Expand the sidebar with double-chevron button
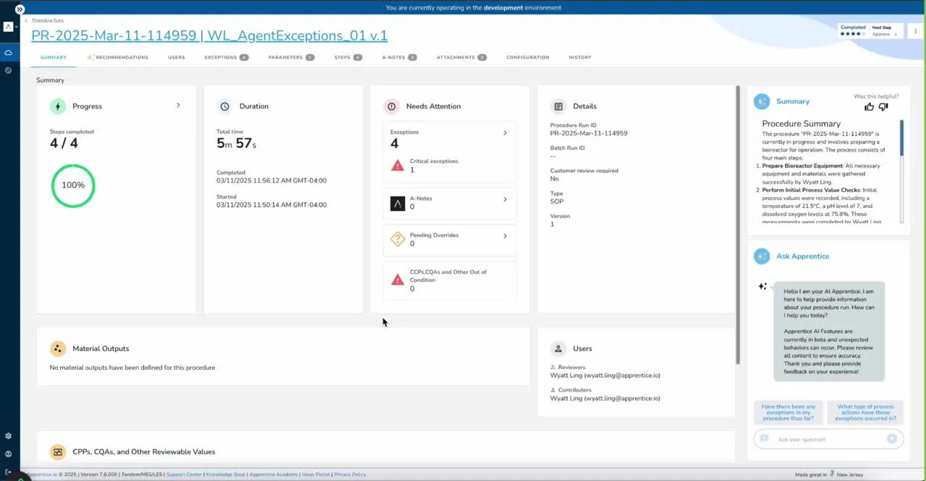 point(20,9)
